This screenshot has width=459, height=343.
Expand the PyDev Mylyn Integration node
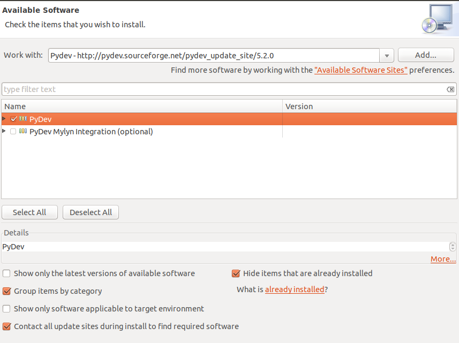pos(4,131)
